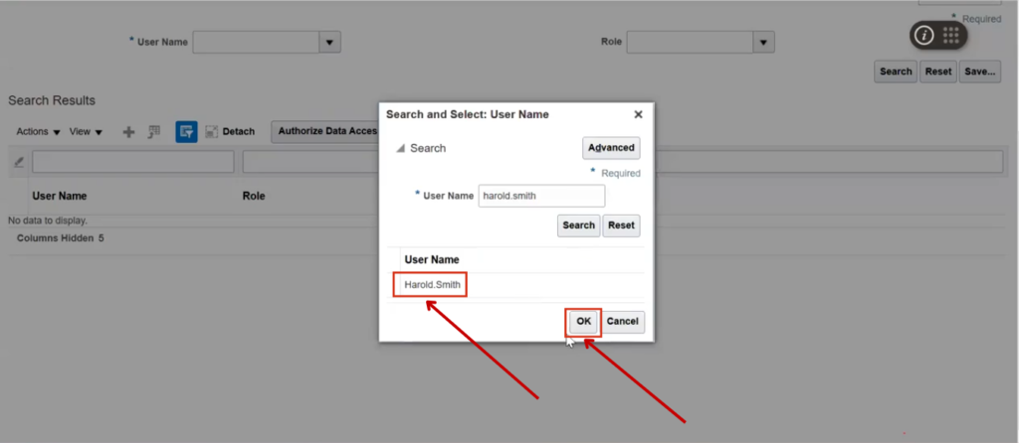Open the Actions menu
Viewport: 1019px width, 443px height.
[38, 132]
